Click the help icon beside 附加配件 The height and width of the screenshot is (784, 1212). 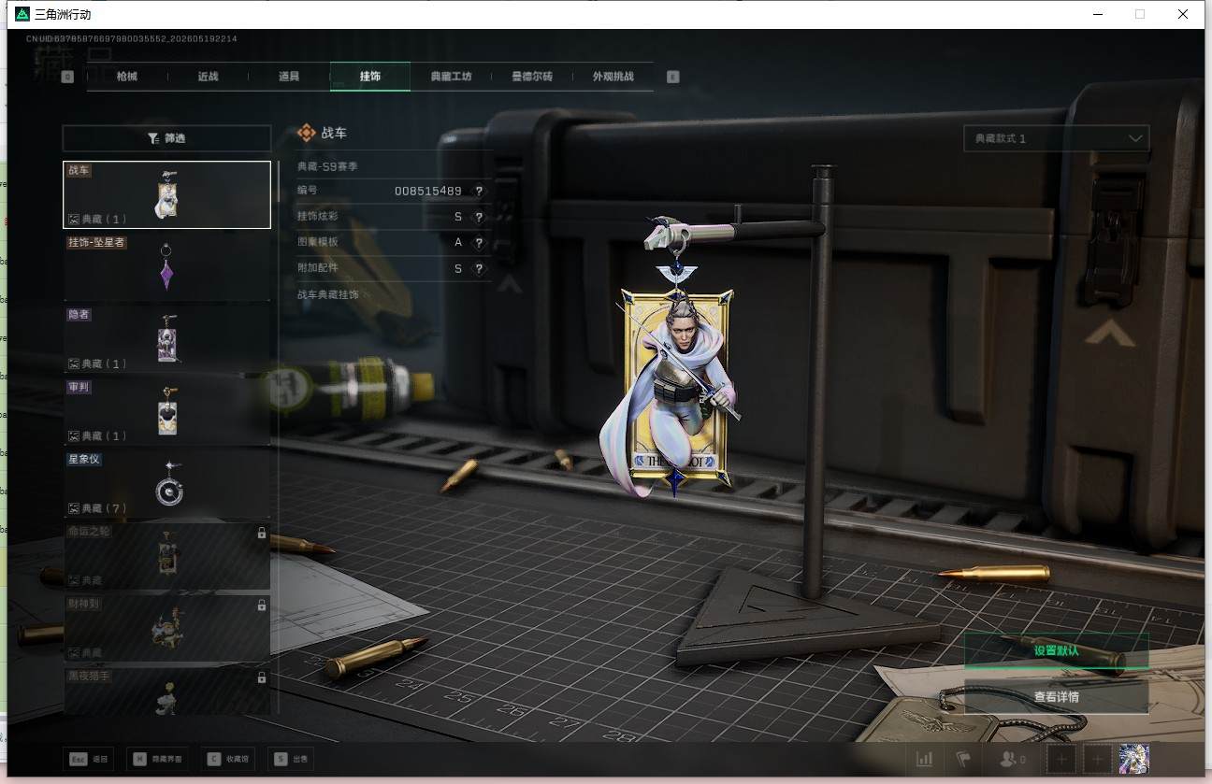[x=479, y=269]
